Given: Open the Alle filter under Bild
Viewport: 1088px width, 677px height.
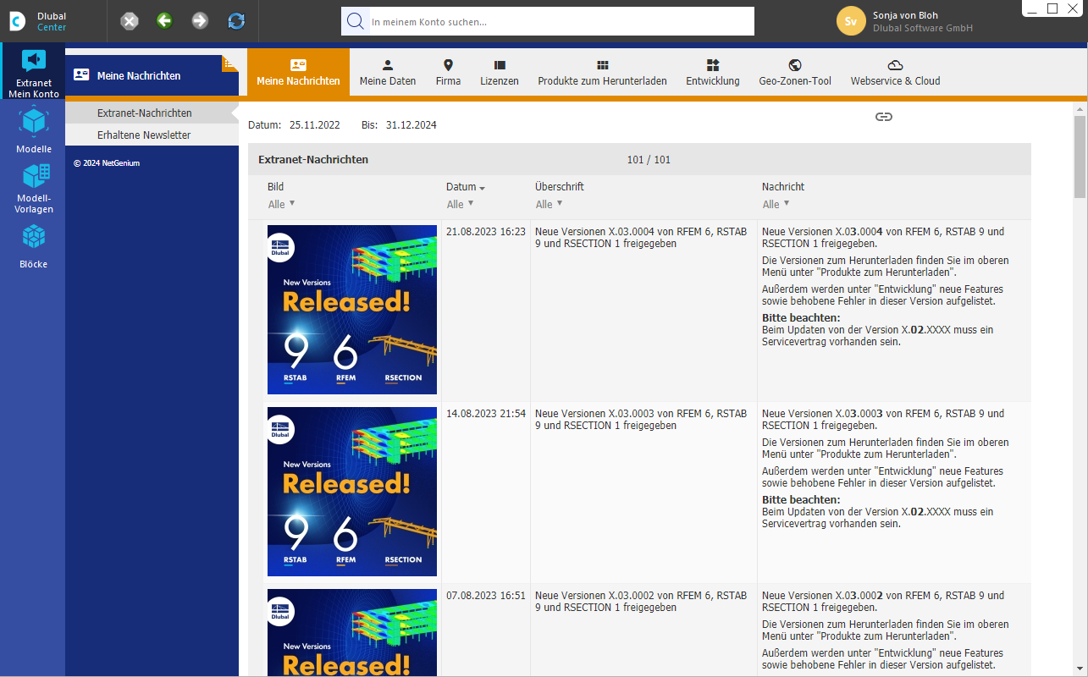Looking at the screenshot, I should tap(280, 204).
